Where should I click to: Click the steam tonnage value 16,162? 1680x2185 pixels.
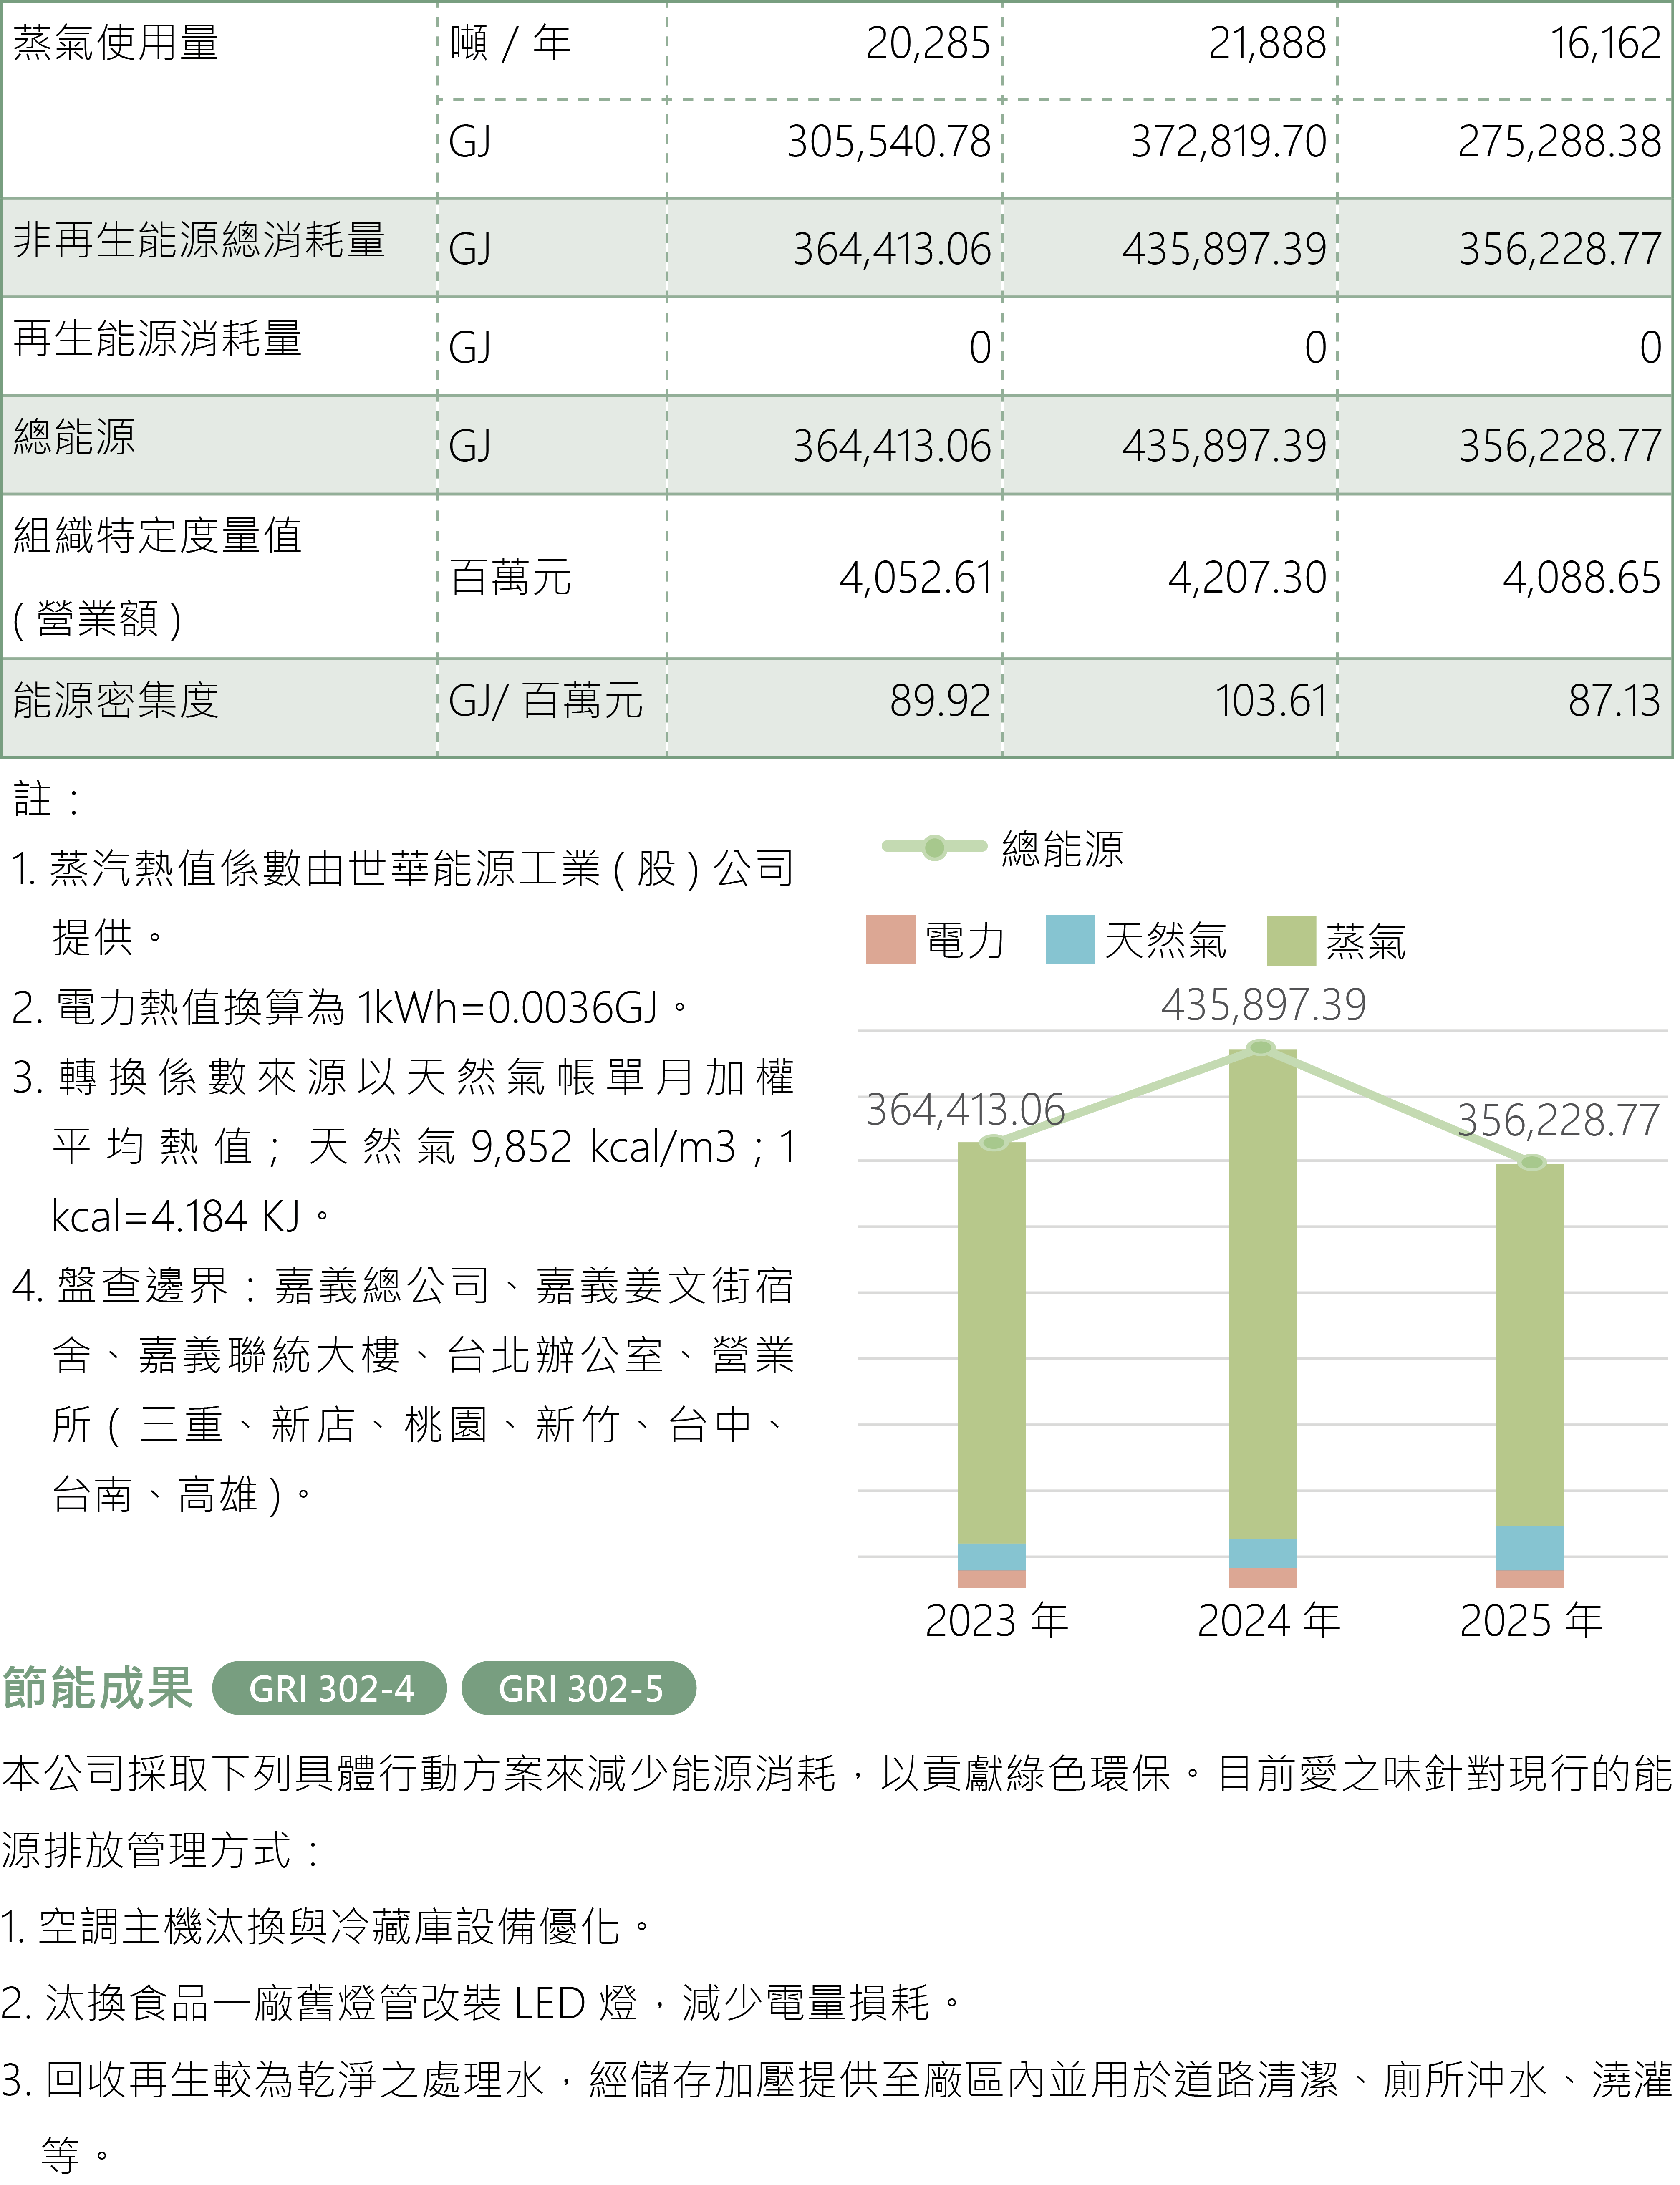(x=1606, y=43)
